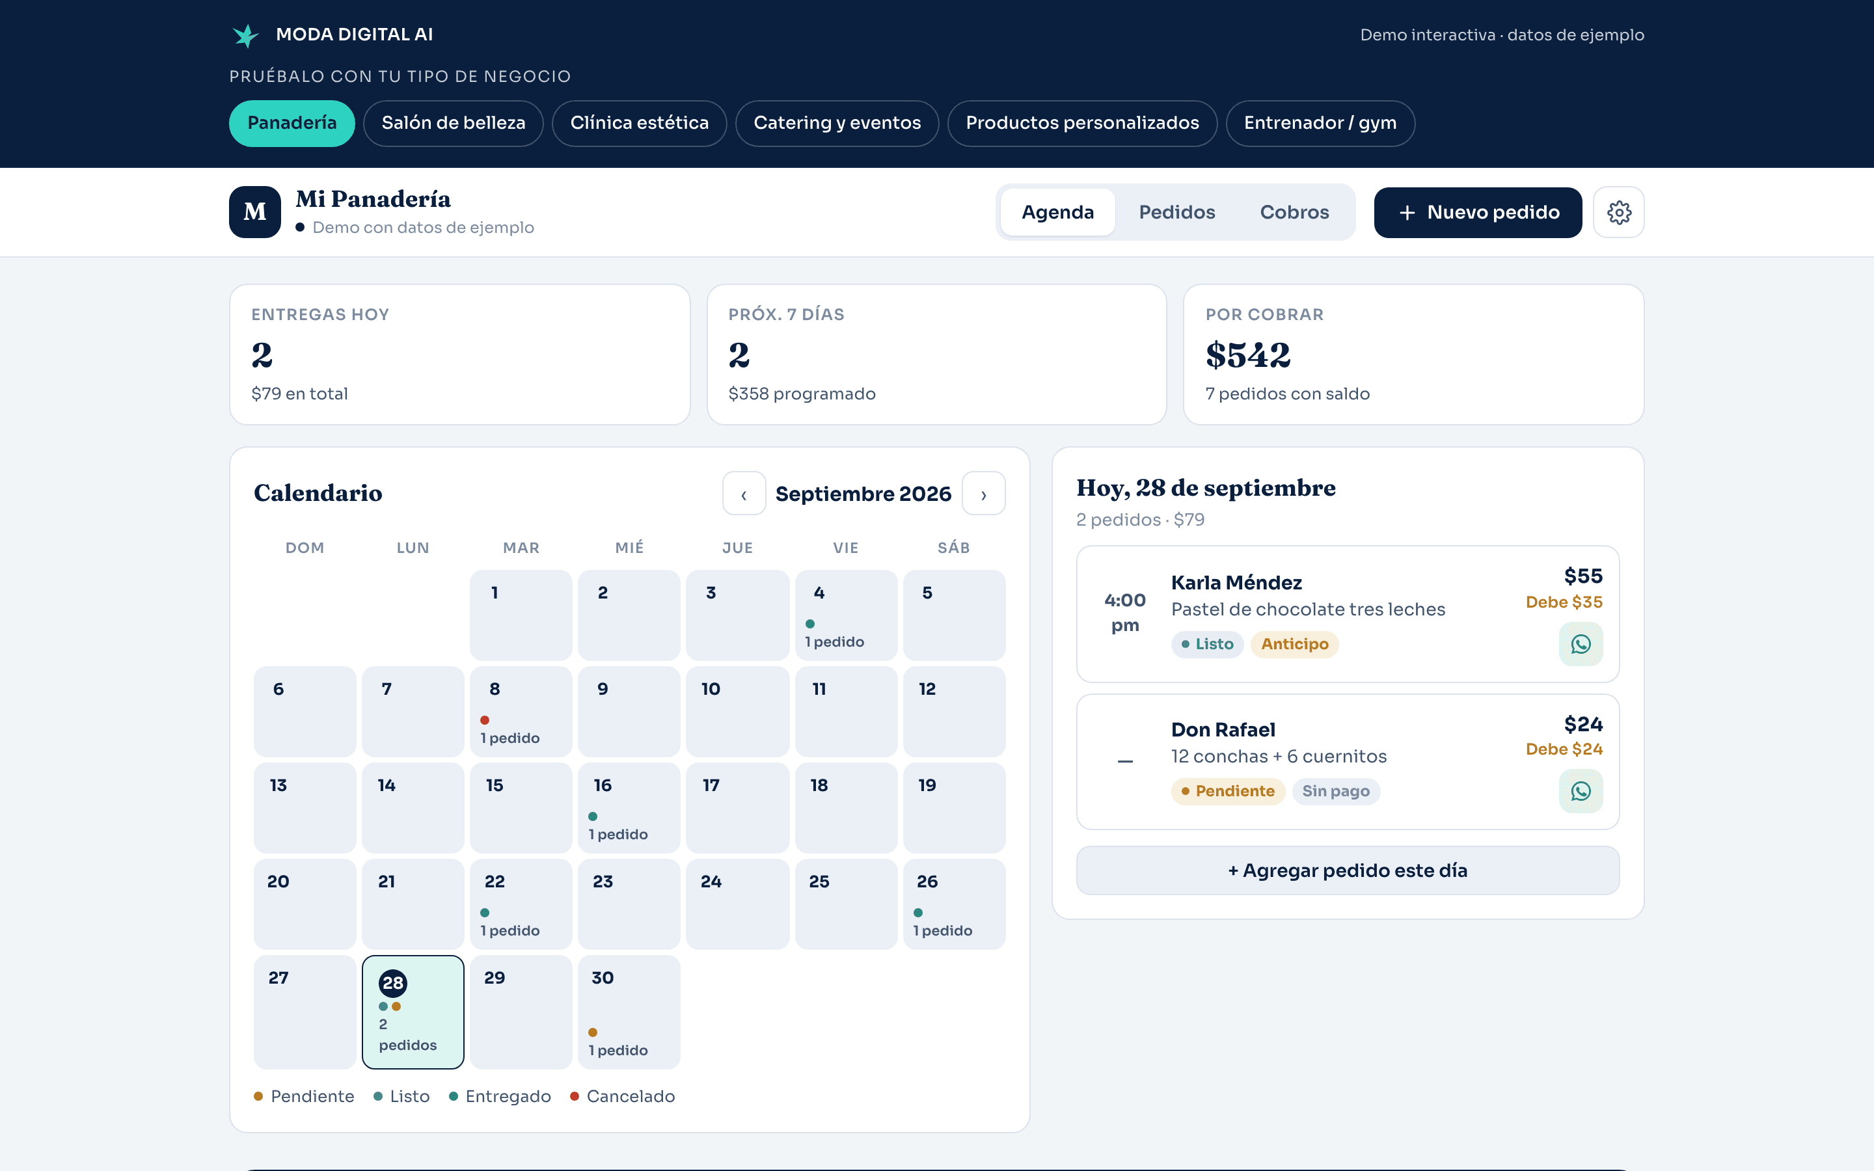The width and height of the screenshot is (1874, 1171).
Task: Select September 1 in calendar
Action: coord(521,615)
